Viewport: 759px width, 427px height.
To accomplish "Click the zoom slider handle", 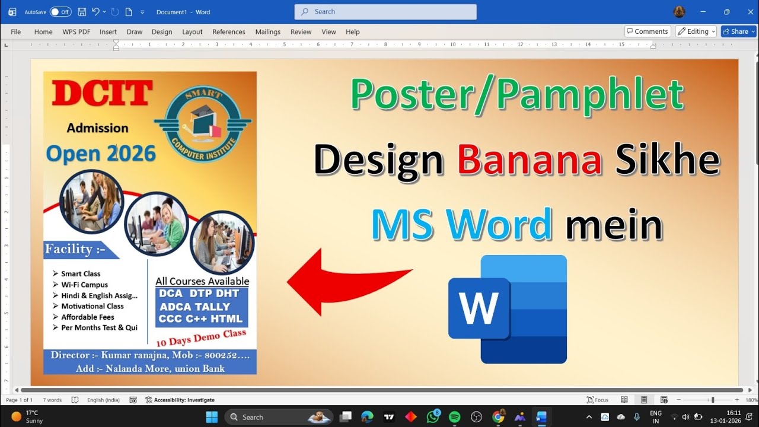I will tap(713, 400).
